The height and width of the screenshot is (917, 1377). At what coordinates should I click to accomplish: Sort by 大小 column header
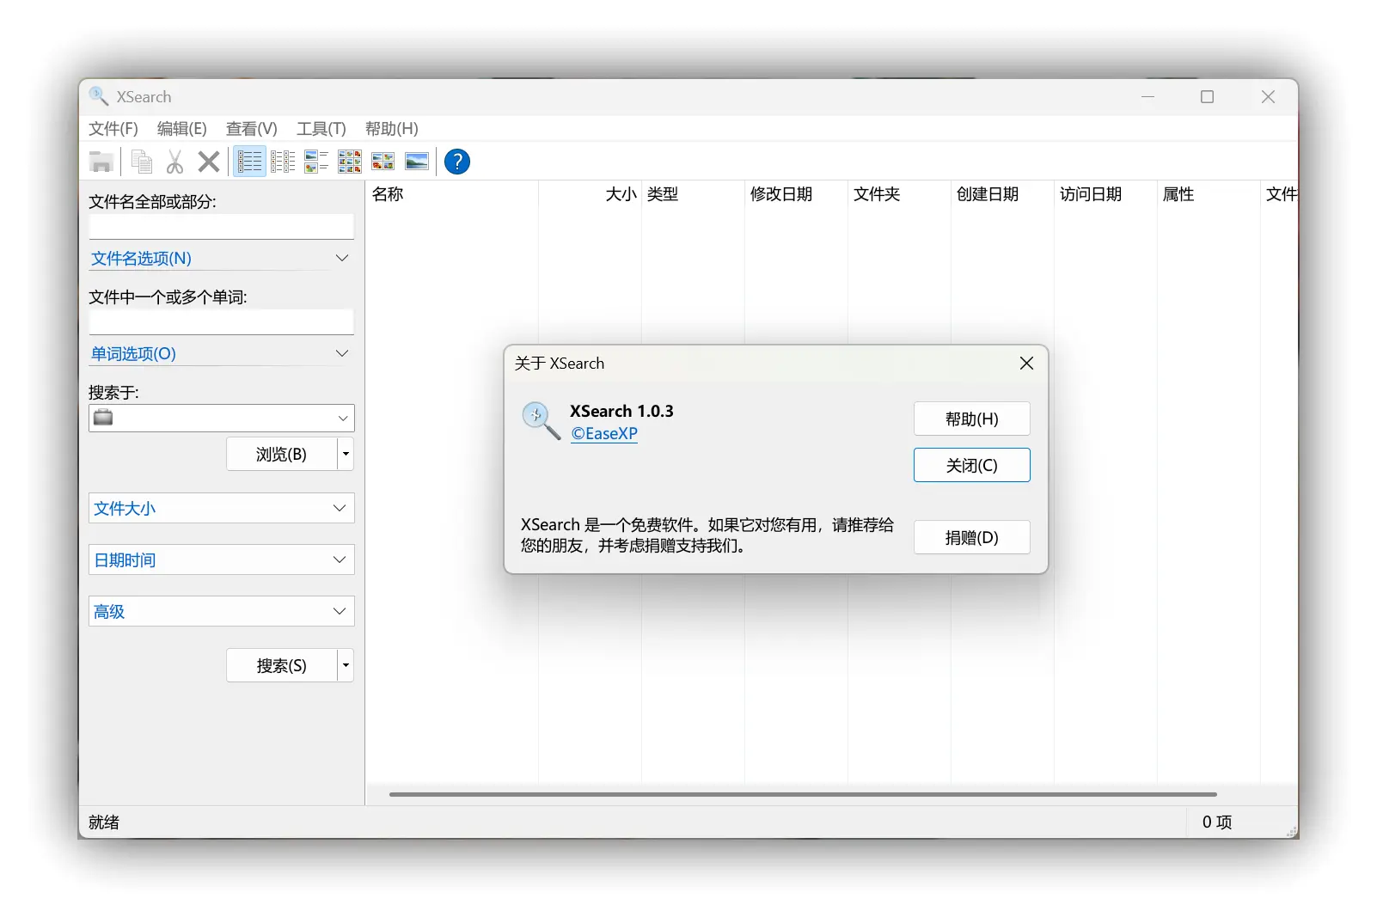coord(591,194)
